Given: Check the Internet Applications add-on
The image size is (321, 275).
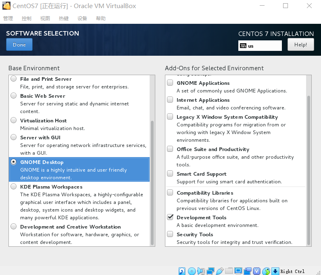Looking at the screenshot, I should click(170, 99).
